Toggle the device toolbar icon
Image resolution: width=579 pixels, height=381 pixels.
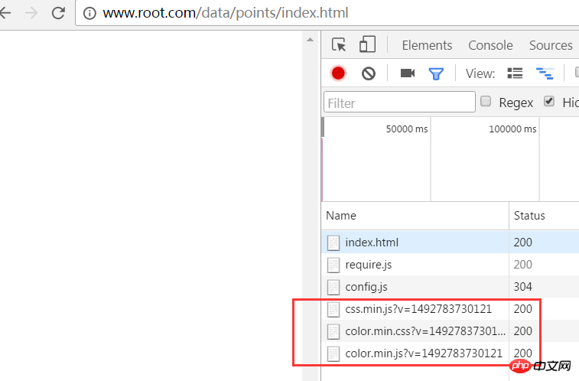[x=367, y=44]
